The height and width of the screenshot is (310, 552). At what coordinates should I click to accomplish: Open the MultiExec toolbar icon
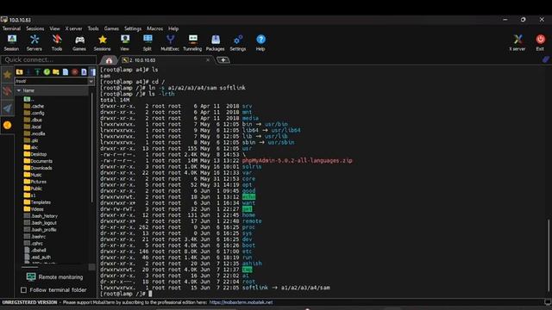click(x=170, y=42)
